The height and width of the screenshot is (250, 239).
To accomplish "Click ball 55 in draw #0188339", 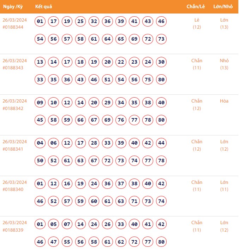I will [67, 242].
